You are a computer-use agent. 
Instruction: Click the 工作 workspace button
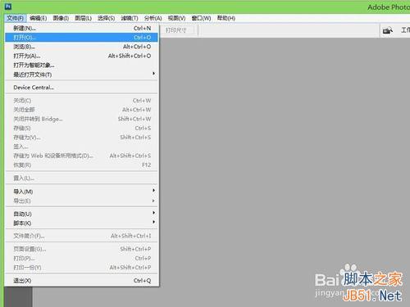pyautogui.click(x=405, y=30)
